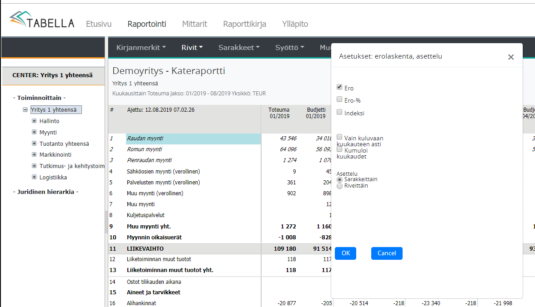Open the Kirjanmerkit dropdown menu
Image resolution: width=535 pixels, height=307 pixels.
[x=141, y=47]
